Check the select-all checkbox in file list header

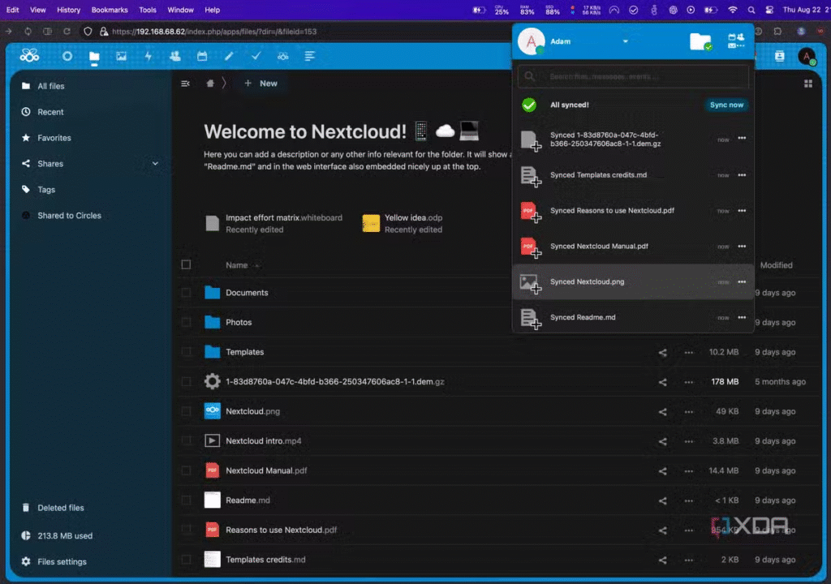click(x=187, y=265)
